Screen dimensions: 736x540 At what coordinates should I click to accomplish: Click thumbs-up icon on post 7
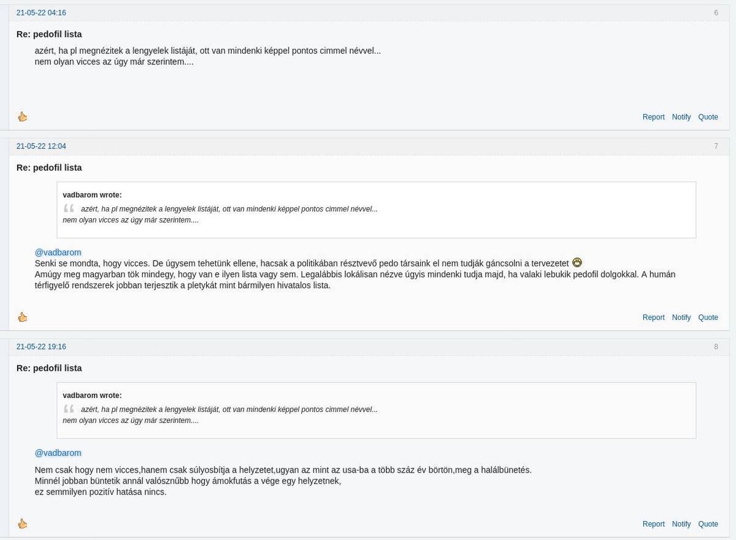pos(23,317)
